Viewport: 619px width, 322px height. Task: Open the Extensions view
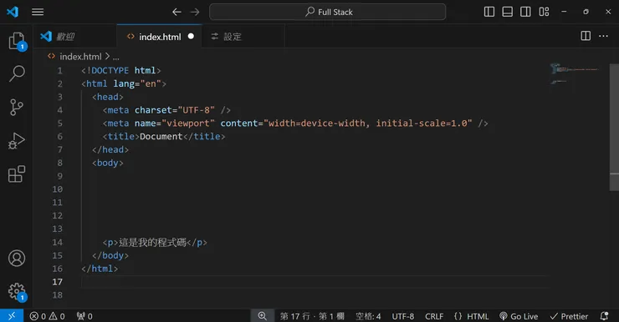point(17,174)
